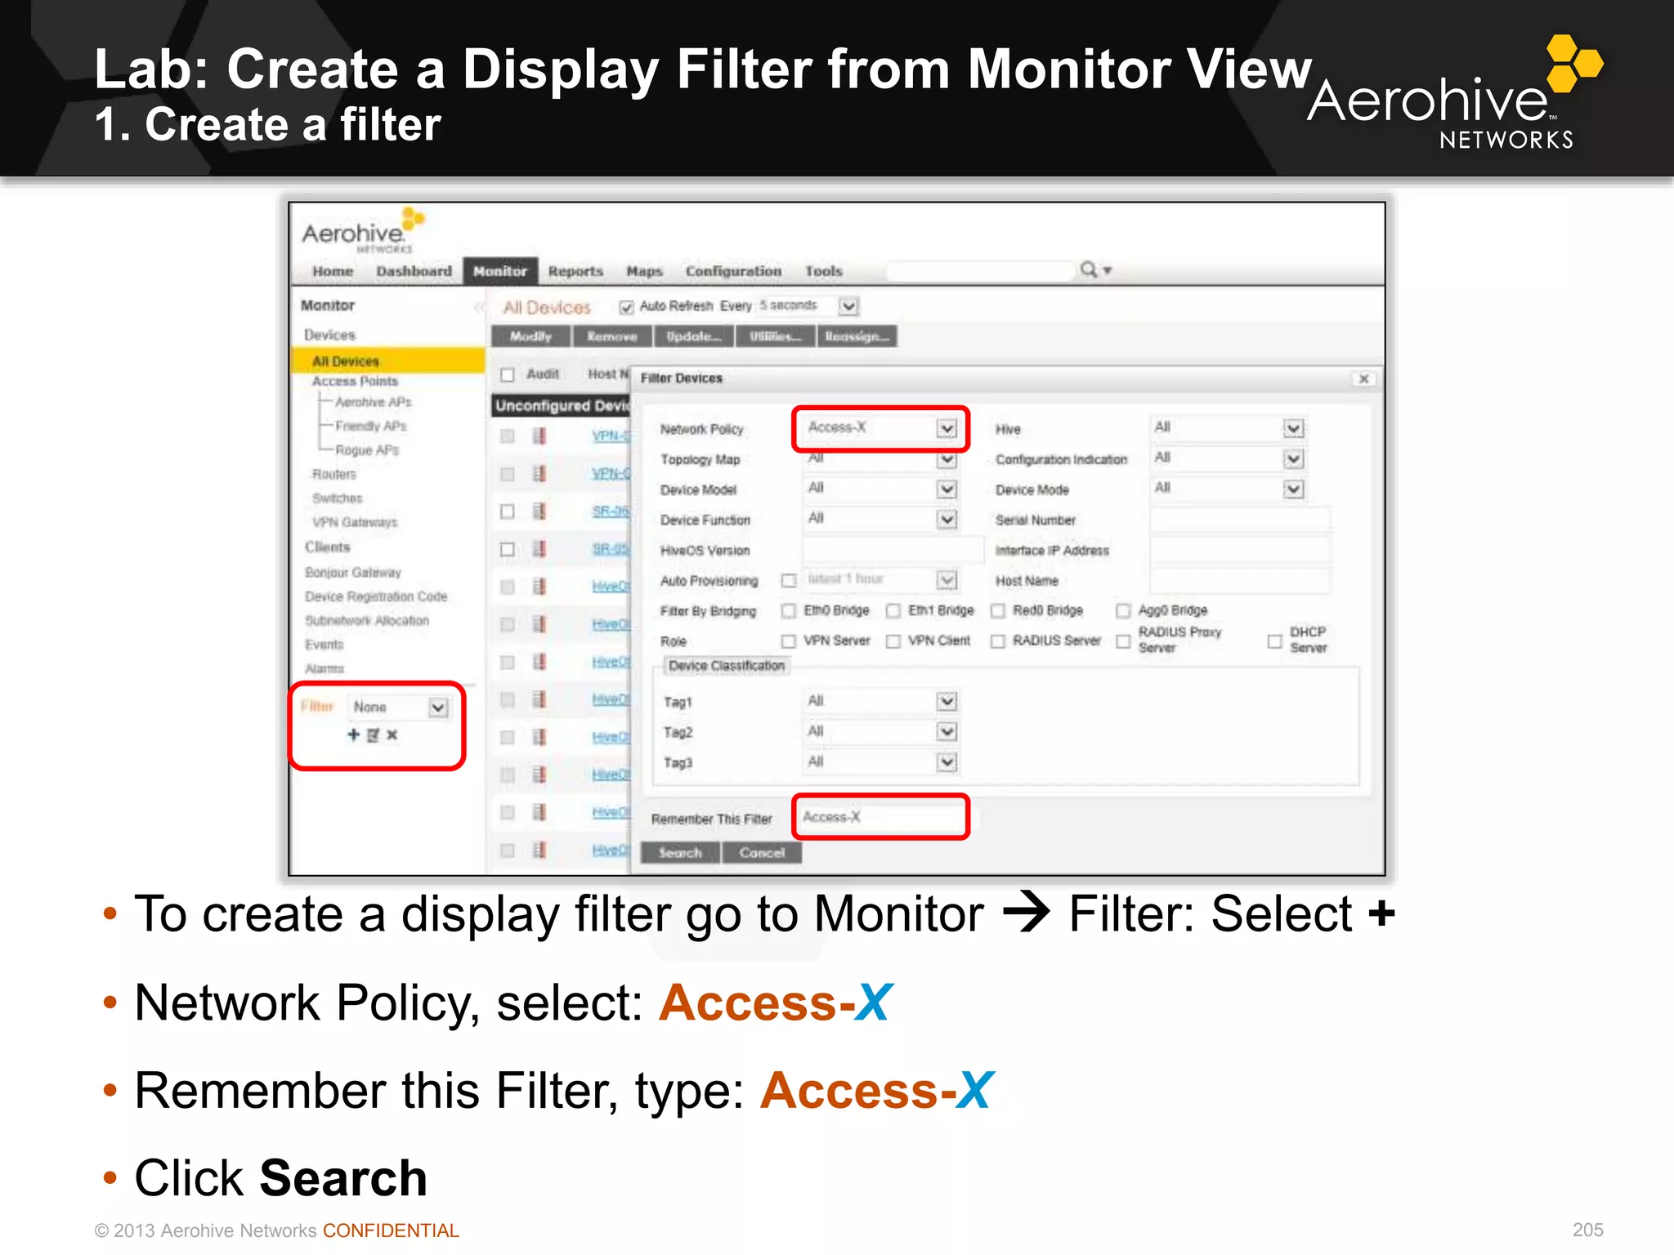
Task: Check the VPN Server role checkbox
Action: tap(789, 641)
